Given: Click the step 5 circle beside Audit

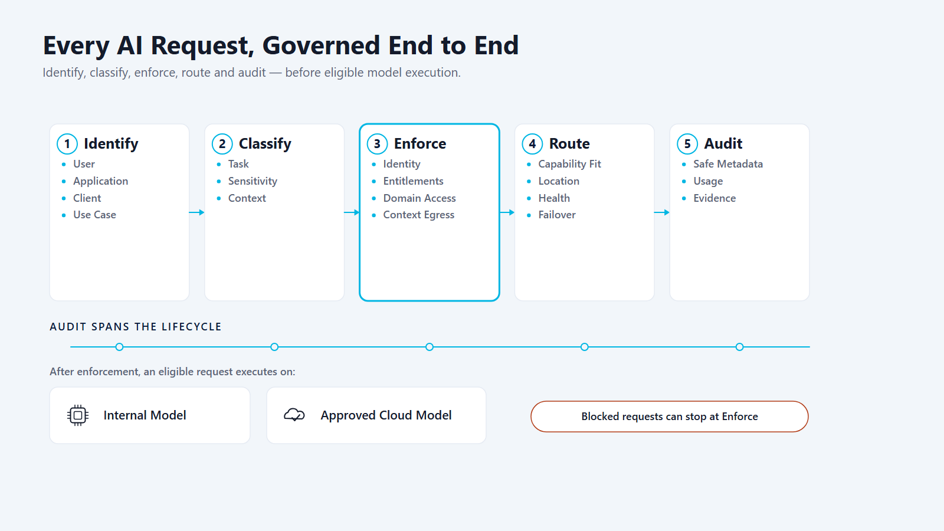Looking at the screenshot, I should (687, 144).
